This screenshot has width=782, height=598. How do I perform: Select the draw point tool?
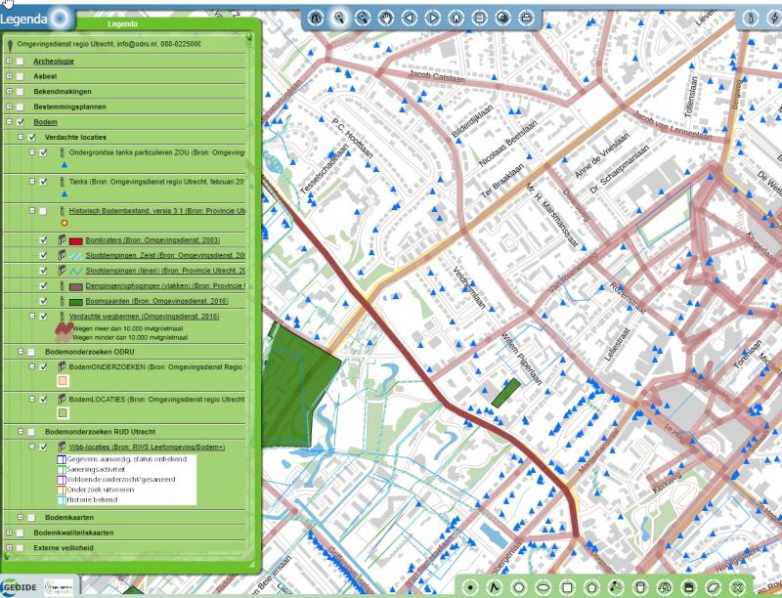pos(470,587)
